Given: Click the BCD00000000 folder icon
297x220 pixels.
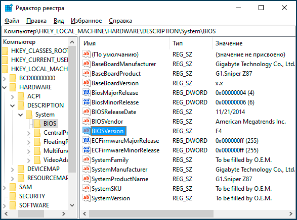Looking at the screenshot, I should click(x=13, y=78).
